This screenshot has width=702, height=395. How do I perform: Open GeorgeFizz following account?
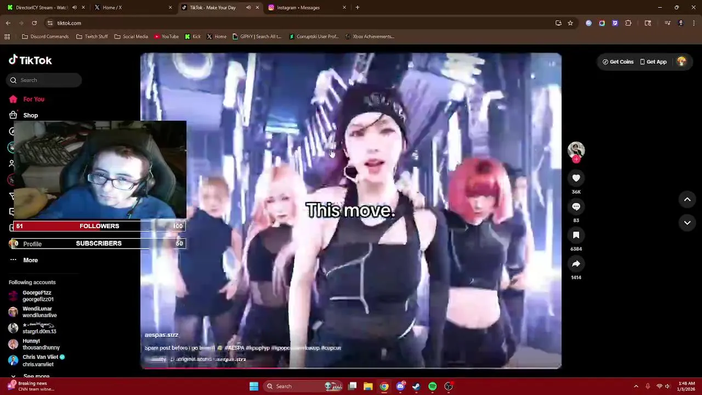(x=38, y=296)
